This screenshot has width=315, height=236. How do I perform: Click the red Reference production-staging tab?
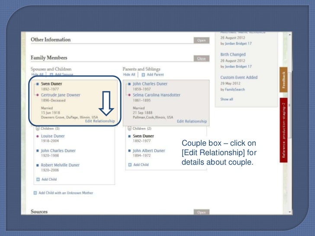click(x=283, y=130)
